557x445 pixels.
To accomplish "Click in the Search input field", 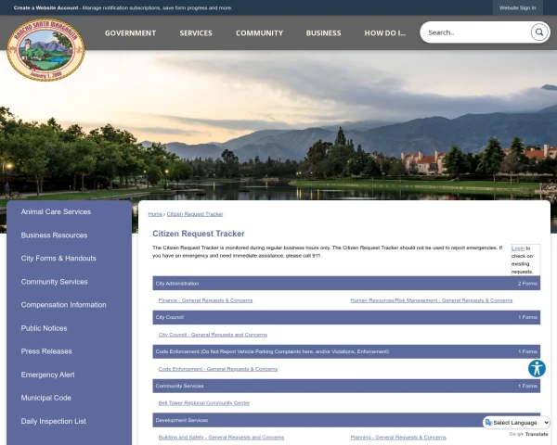I will (476, 32).
